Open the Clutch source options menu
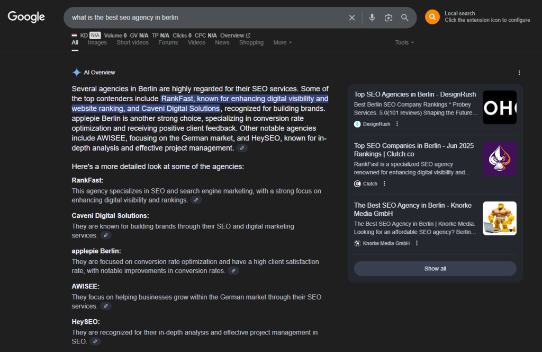Viewport: 542px width, 352px height. coord(384,184)
